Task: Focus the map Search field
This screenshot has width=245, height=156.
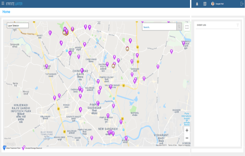Action: (x=159, y=27)
